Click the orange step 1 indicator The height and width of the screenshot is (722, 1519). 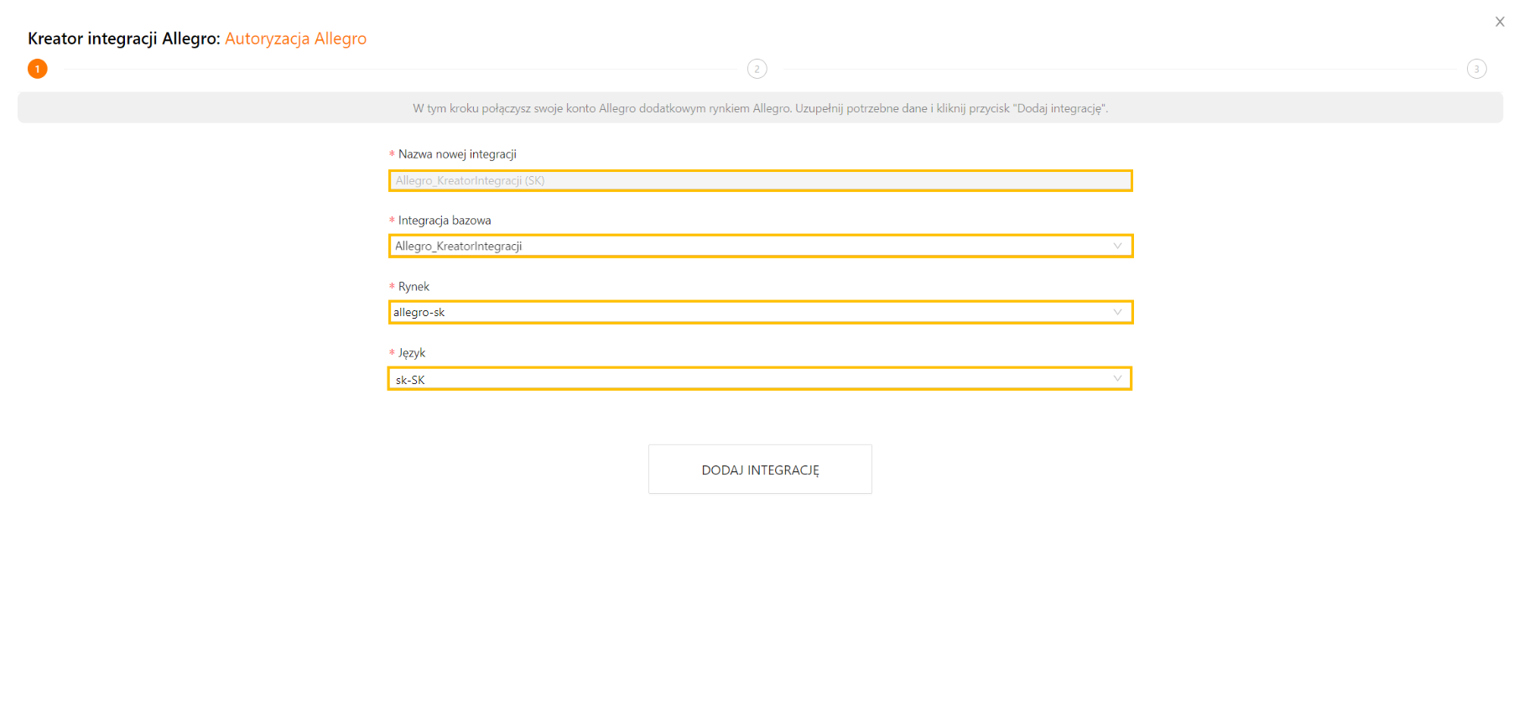click(38, 69)
